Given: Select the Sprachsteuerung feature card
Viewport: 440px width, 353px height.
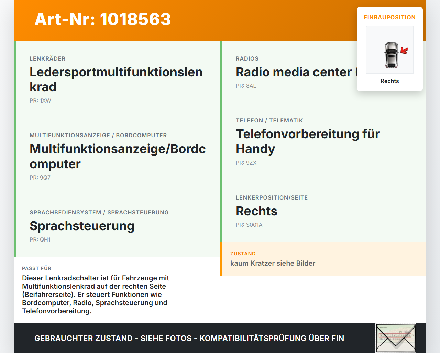Looking at the screenshot, I should coord(82,226).
